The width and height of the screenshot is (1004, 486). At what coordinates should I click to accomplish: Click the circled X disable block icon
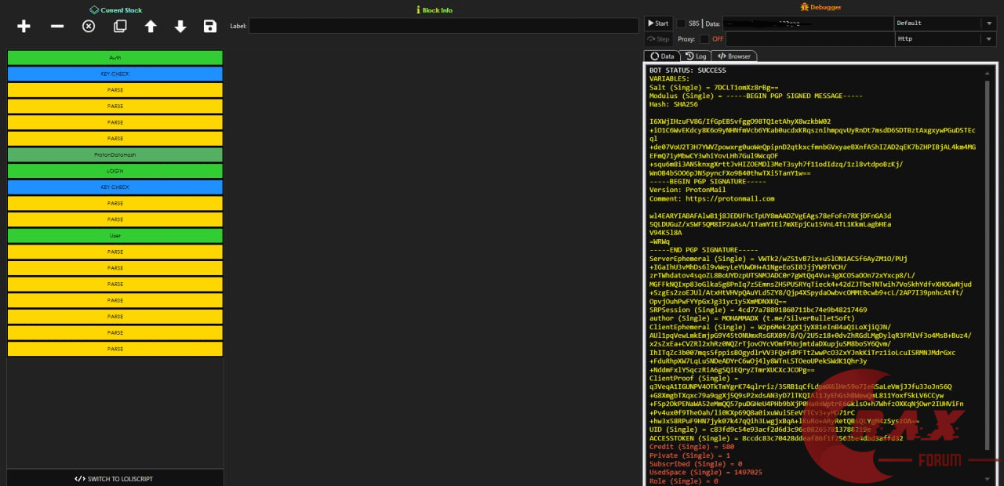(x=89, y=27)
